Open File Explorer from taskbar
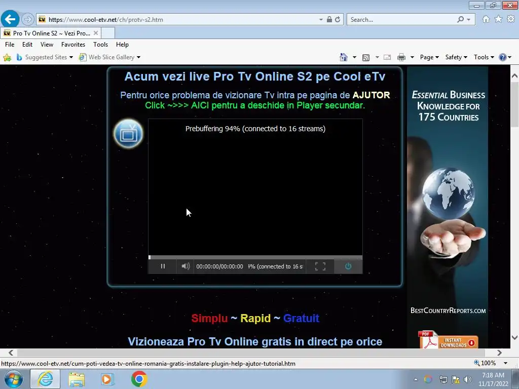 77,379
